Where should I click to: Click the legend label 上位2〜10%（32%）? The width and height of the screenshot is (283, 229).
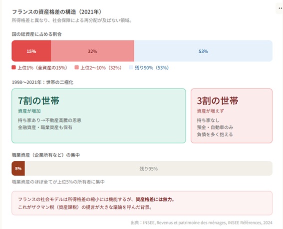[102, 68]
